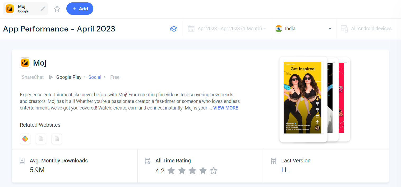The image size is (401, 187).
Task: Open the Social category link
Action: click(x=95, y=77)
